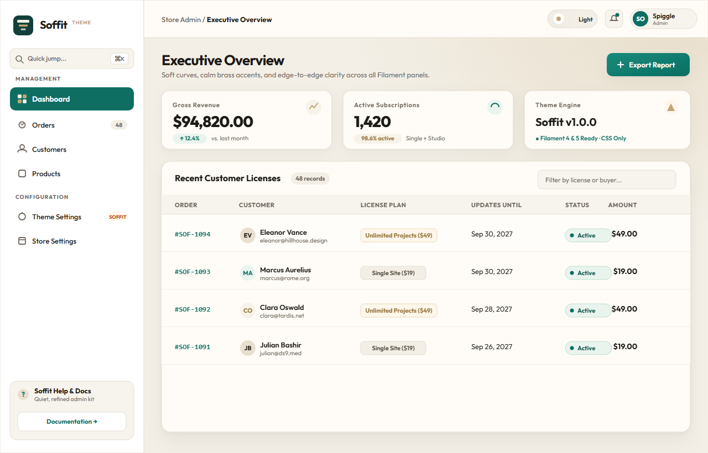Open the notifications bell
Screen dimensions: 708x453
point(614,19)
